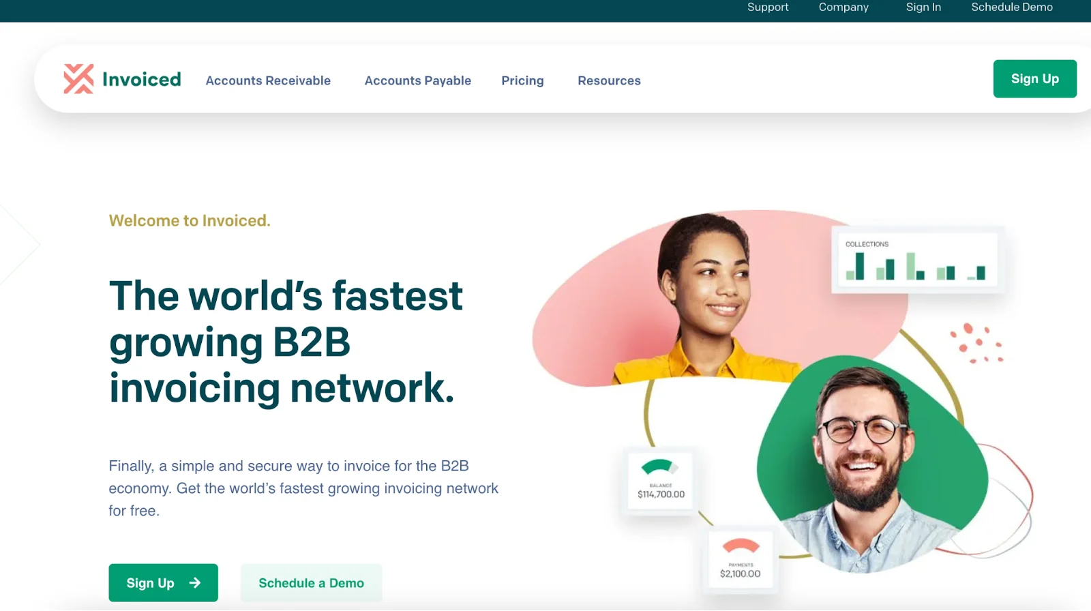Open the Support link in top bar
This screenshot has width=1091, height=611.
768,7
